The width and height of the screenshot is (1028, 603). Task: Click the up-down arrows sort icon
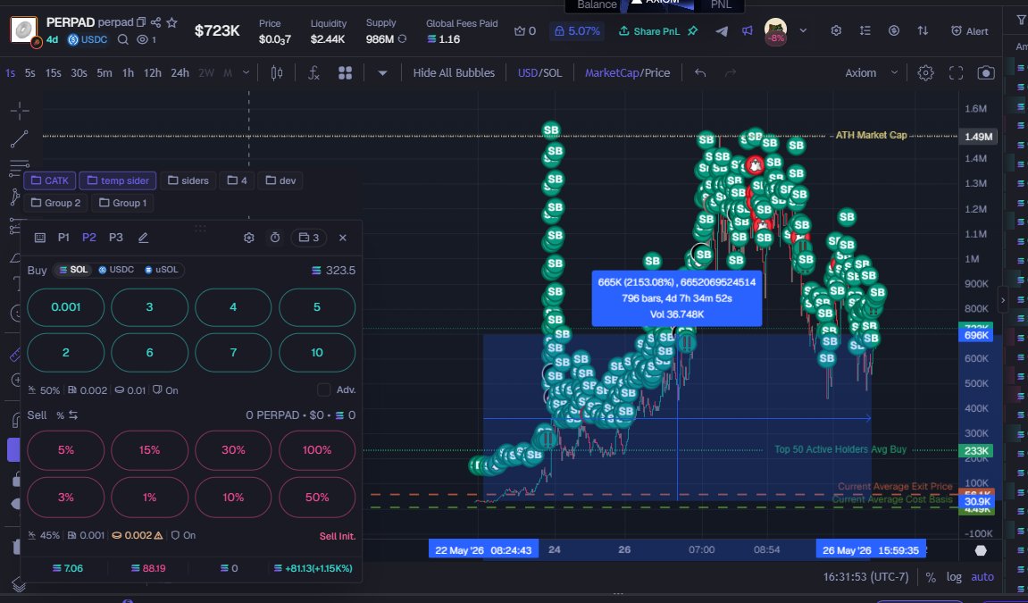(x=923, y=30)
